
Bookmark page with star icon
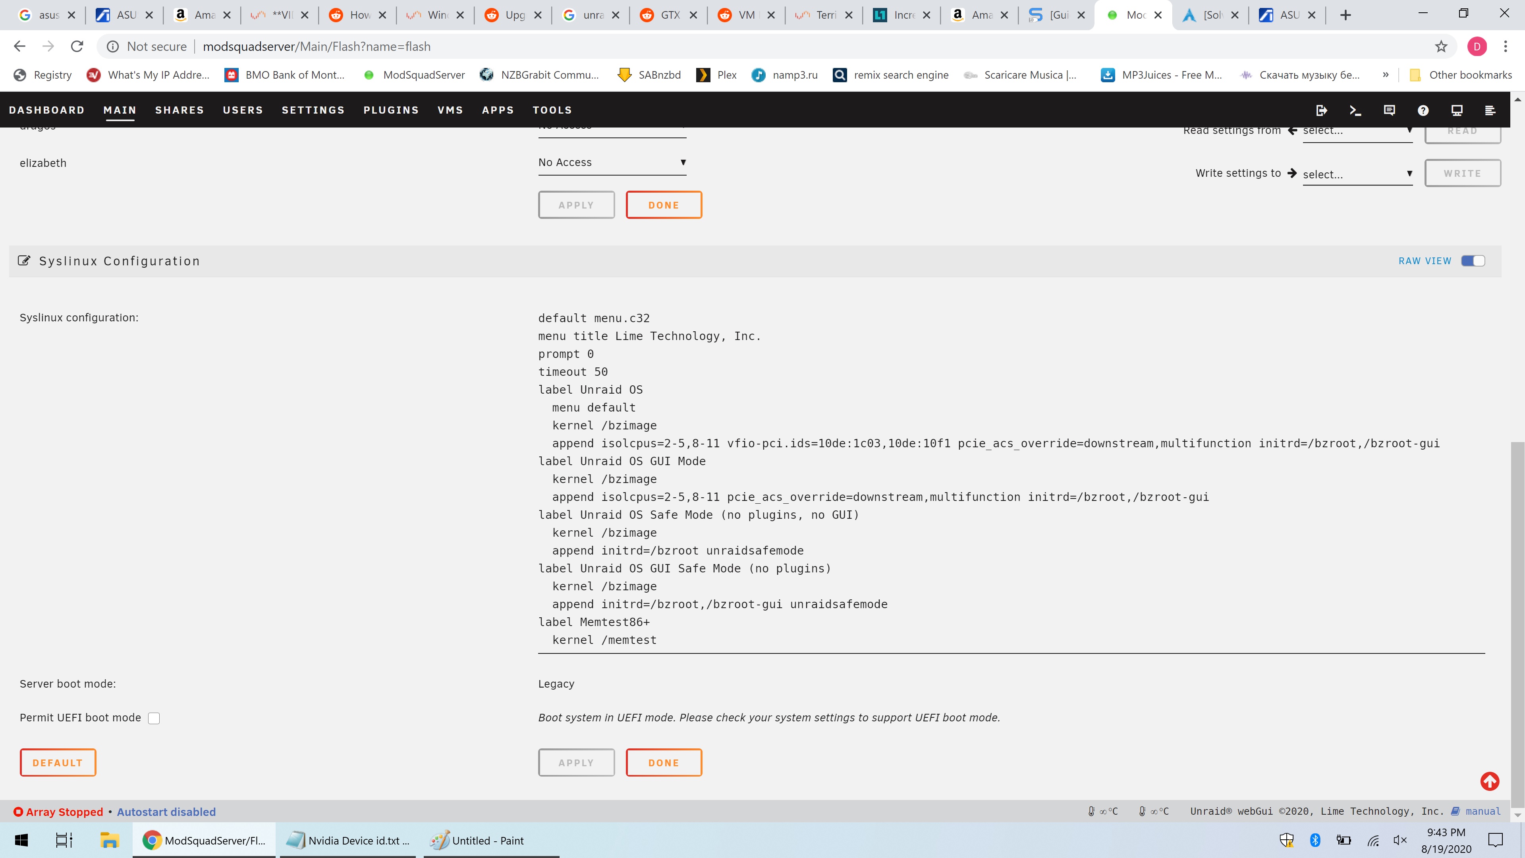coord(1441,46)
